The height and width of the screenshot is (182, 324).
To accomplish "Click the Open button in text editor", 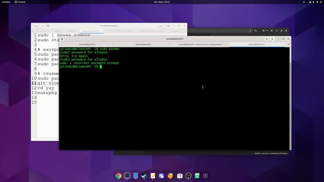I will click(x=36, y=26).
